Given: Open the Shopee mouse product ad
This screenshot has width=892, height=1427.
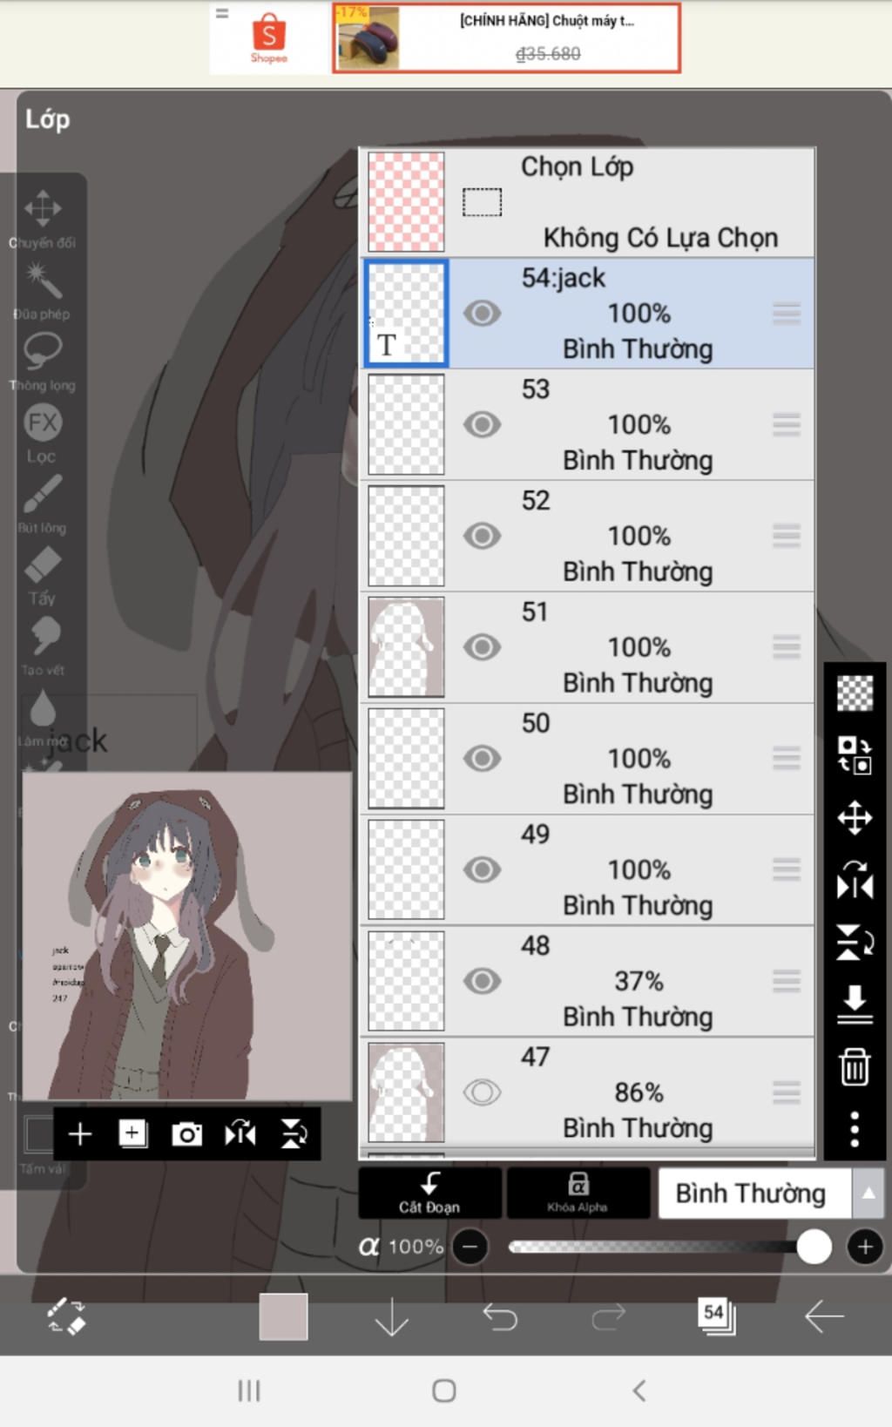Looking at the screenshot, I should pyautogui.click(x=506, y=38).
